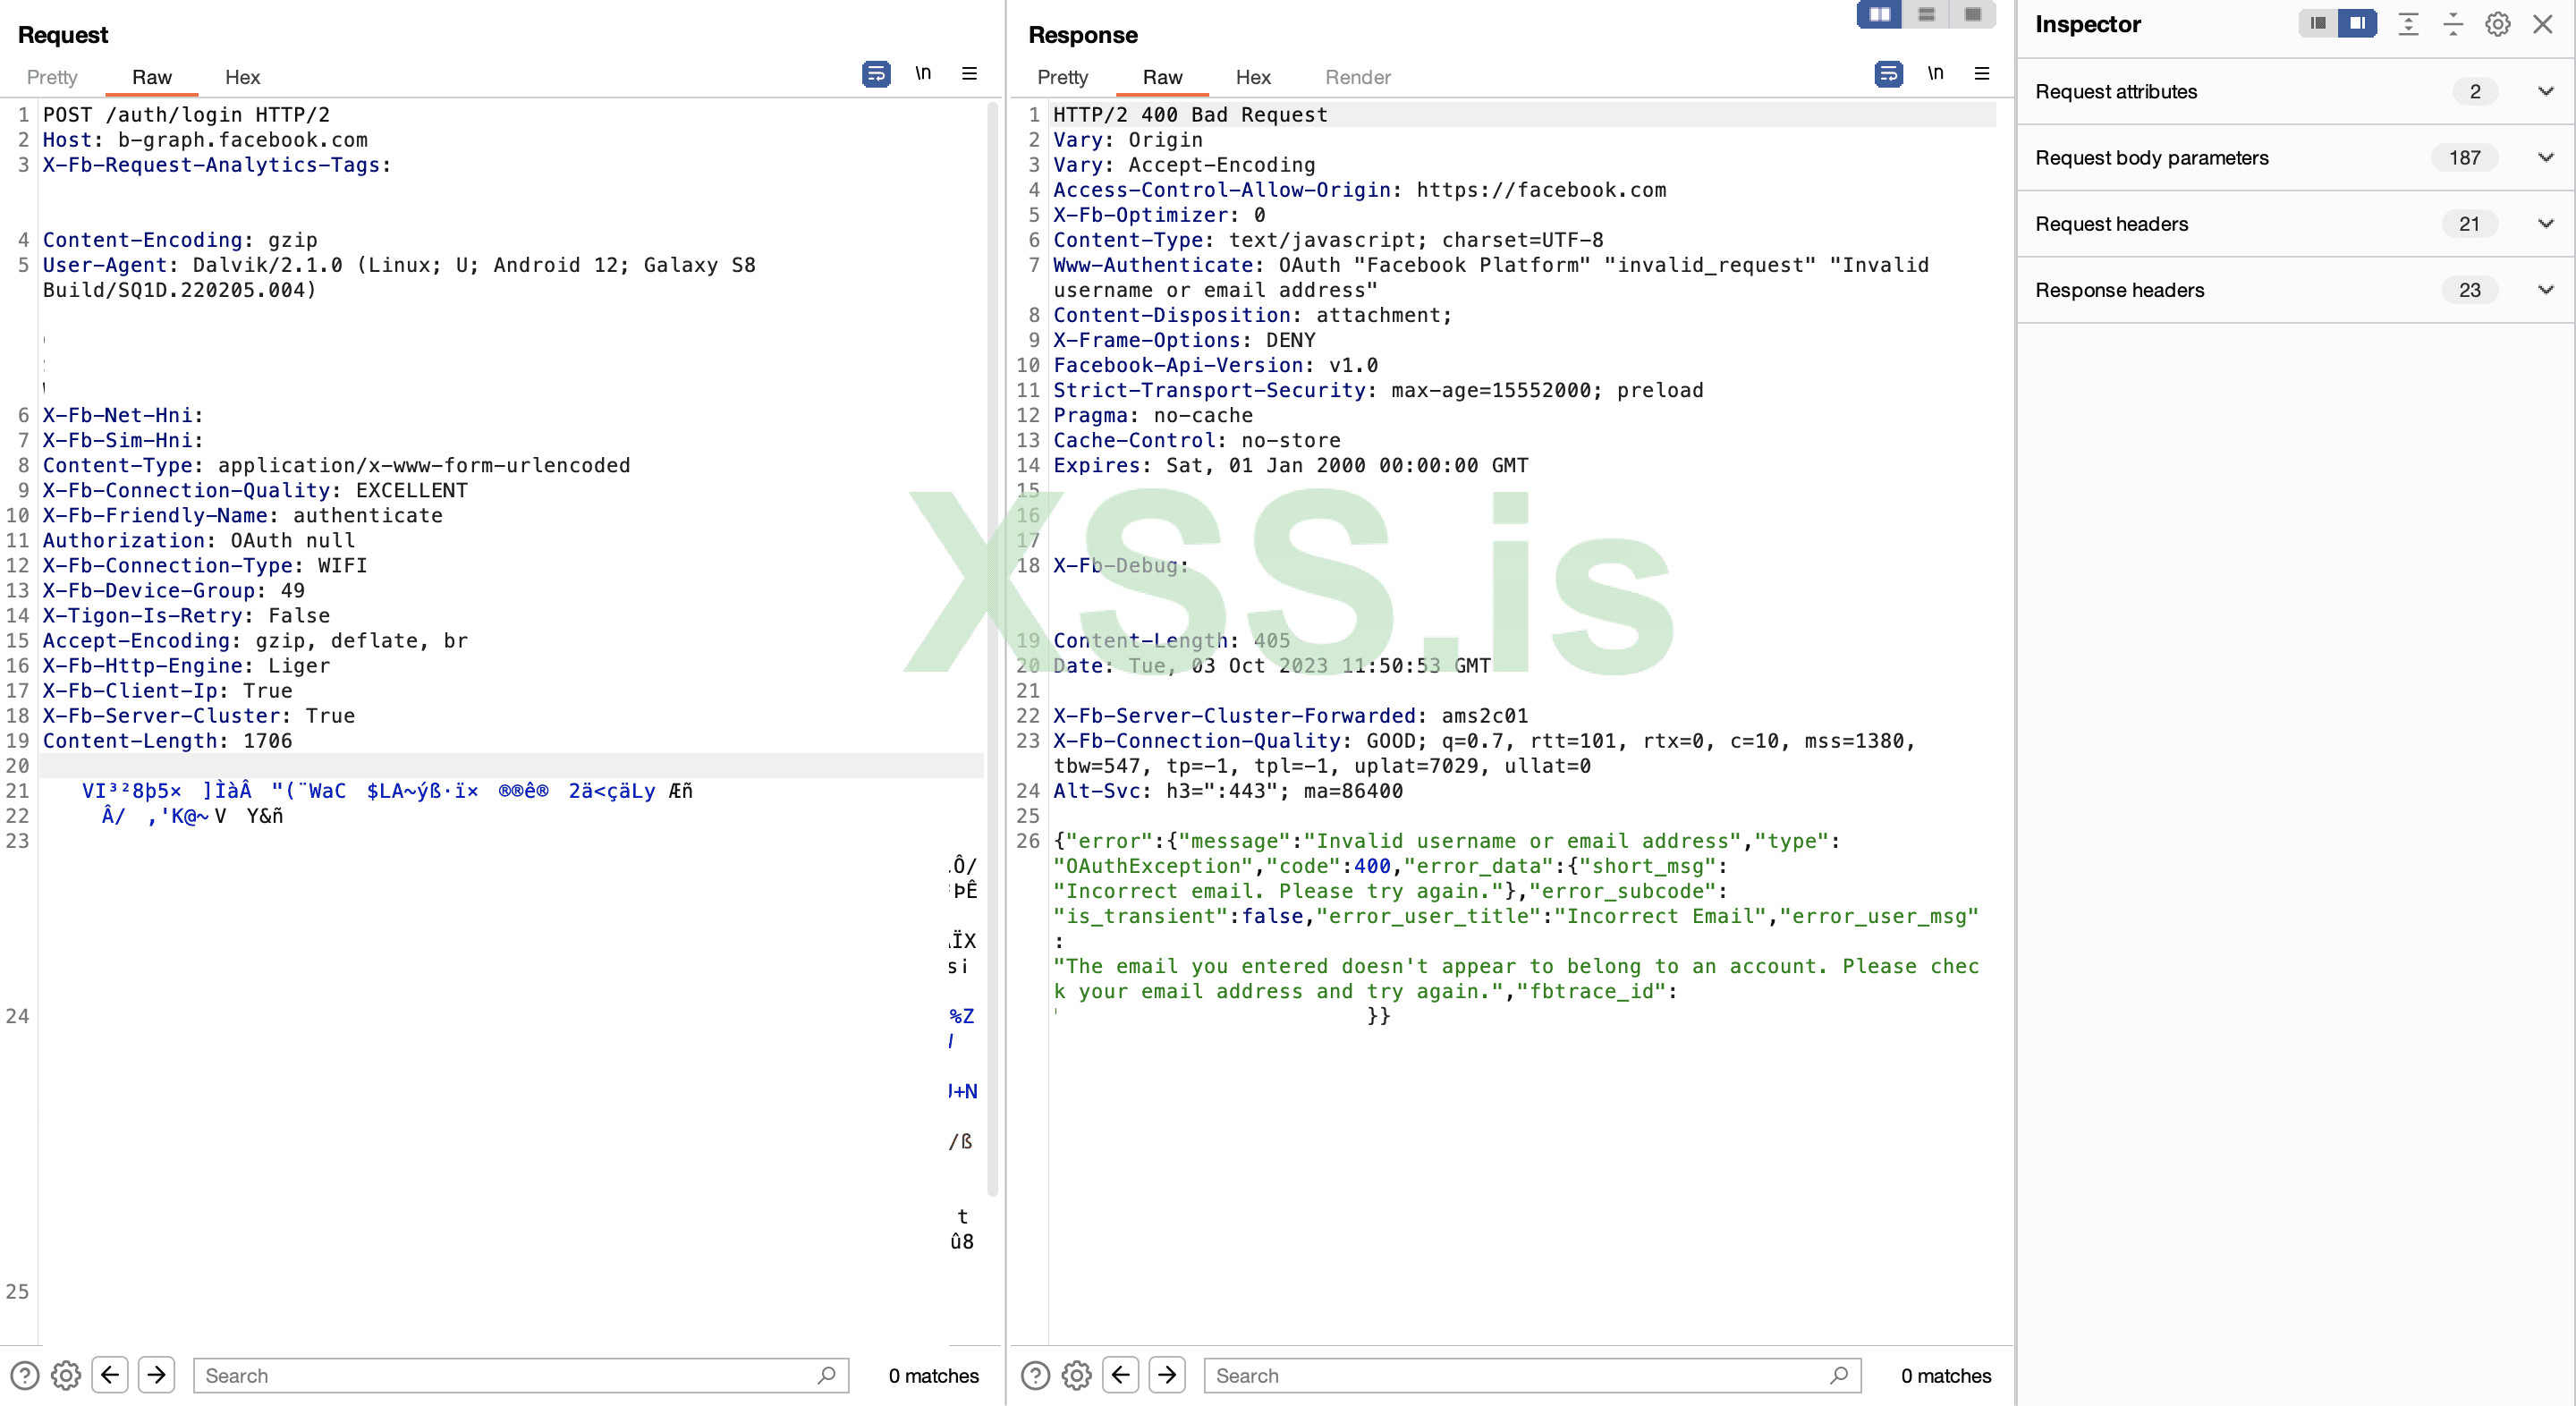The image size is (2576, 1406).
Task: Expand Response headers section
Action: [2545, 290]
